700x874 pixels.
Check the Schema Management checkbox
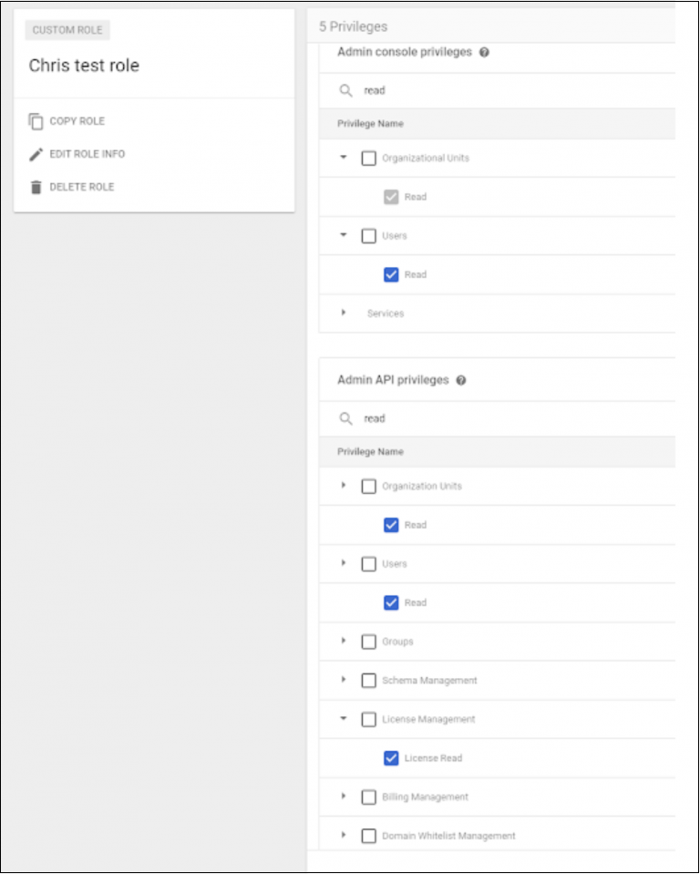(x=368, y=679)
